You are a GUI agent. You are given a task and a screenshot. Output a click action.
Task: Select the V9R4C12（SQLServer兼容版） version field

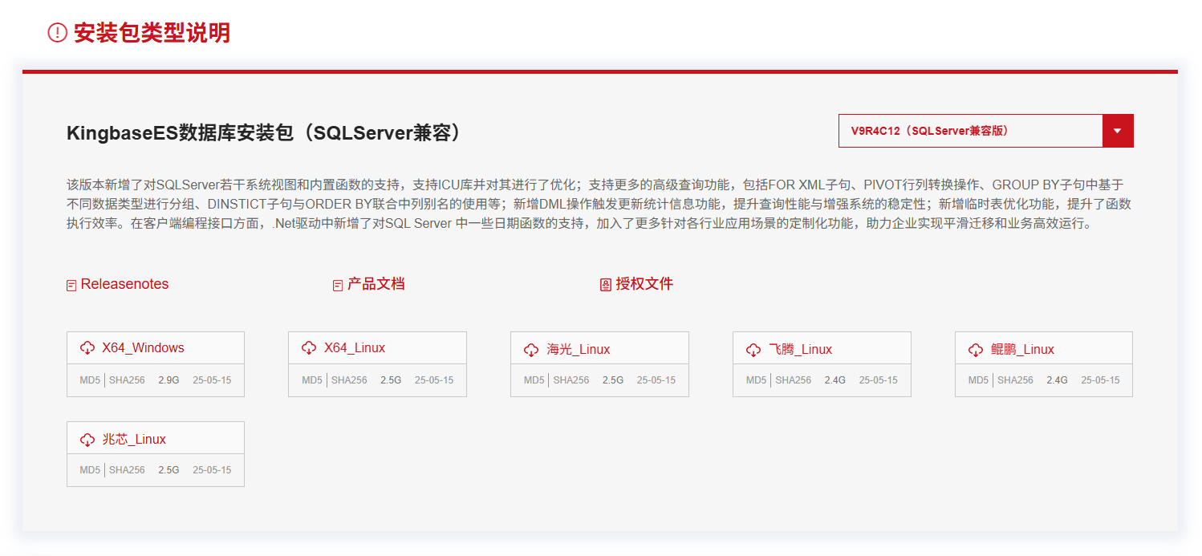pyautogui.click(x=986, y=131)
